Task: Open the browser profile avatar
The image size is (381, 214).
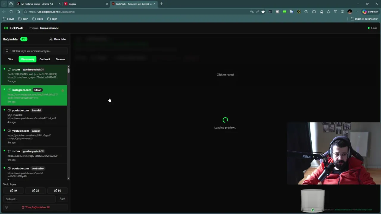Action: [x=350, y=12]
